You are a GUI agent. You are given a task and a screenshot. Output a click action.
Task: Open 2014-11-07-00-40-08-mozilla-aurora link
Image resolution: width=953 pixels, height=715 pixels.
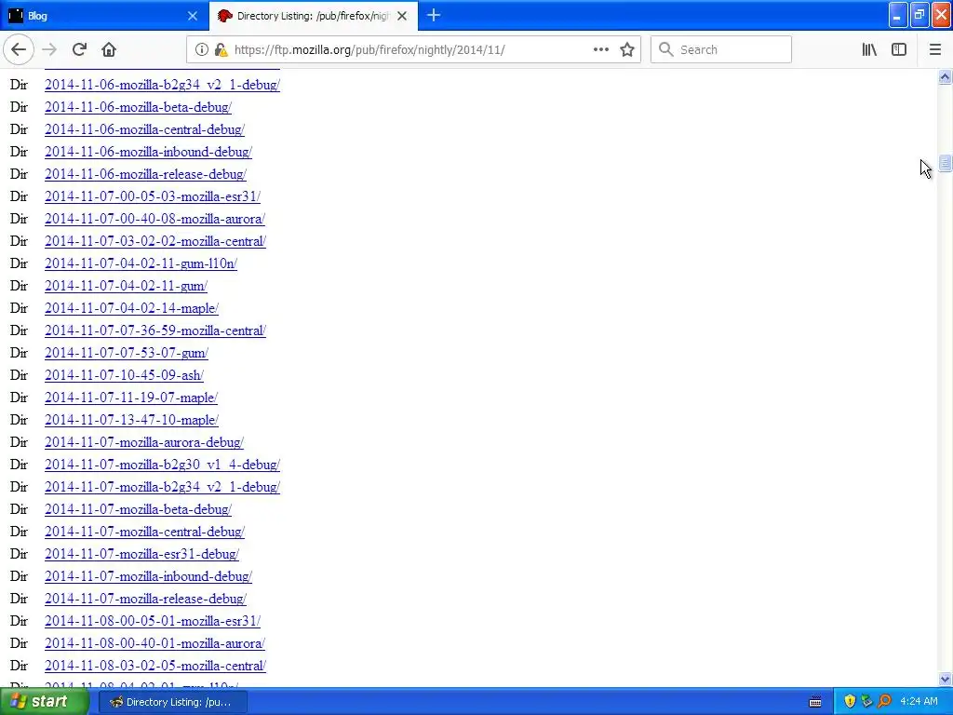155,219
